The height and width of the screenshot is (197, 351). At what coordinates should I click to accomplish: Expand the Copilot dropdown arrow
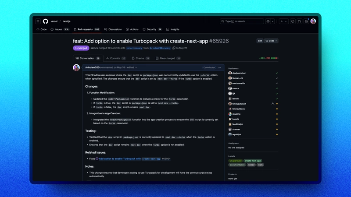pyautogui.click(x=272, y=21)
